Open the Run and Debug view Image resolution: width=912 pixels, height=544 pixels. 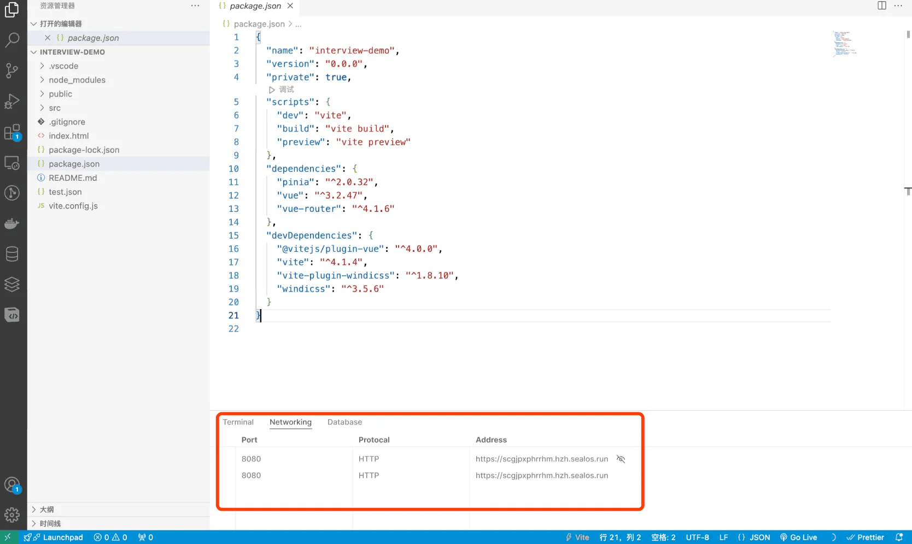(12, 101)
